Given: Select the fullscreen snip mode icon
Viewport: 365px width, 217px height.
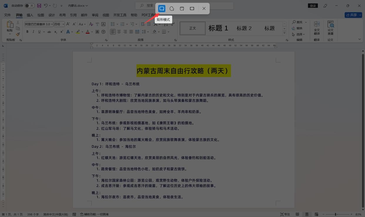Looking at the screenshot, I should tap(192, 9).
